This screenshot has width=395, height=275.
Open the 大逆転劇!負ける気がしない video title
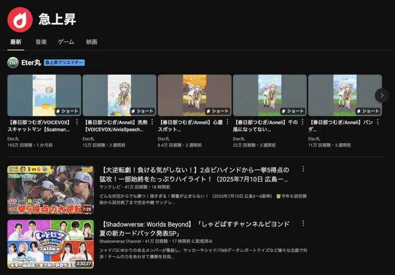point(194,174)
